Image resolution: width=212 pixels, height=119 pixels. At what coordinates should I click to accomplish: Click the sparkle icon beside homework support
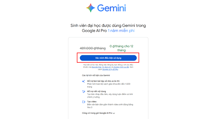(x=83, y=81)
